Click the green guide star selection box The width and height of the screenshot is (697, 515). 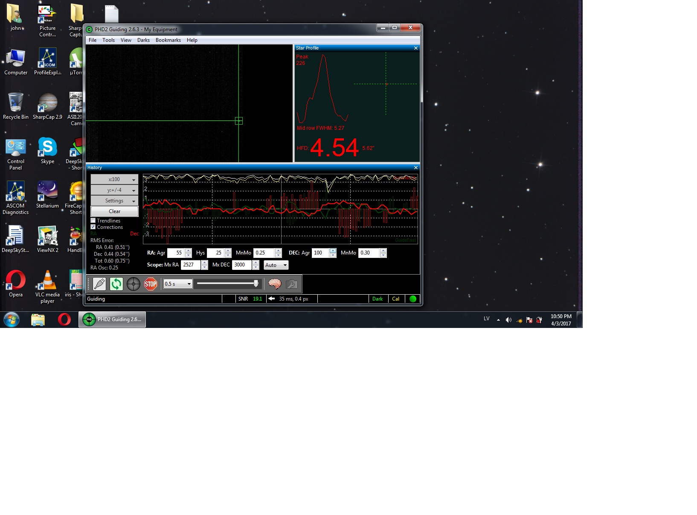click(239, 121)
